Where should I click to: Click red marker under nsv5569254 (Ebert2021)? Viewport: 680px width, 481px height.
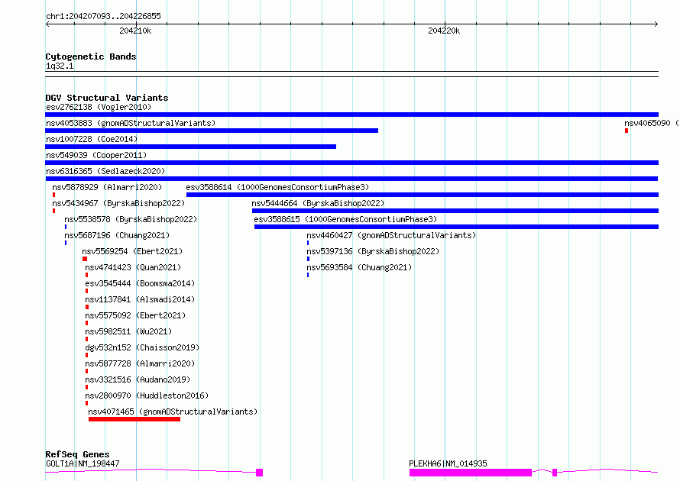tap(85, 259)
